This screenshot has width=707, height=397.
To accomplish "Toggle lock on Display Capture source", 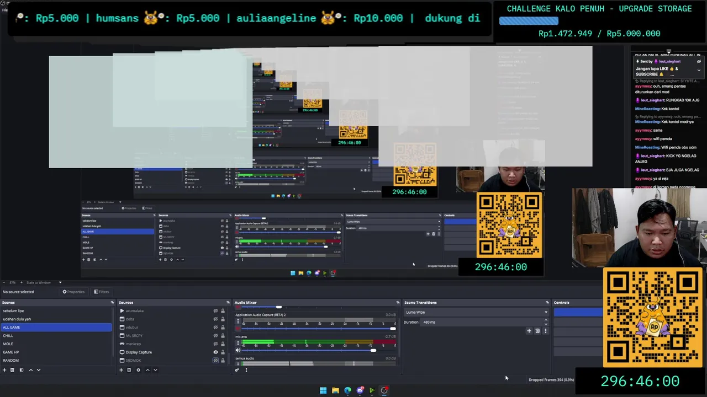I will point(223,352).
